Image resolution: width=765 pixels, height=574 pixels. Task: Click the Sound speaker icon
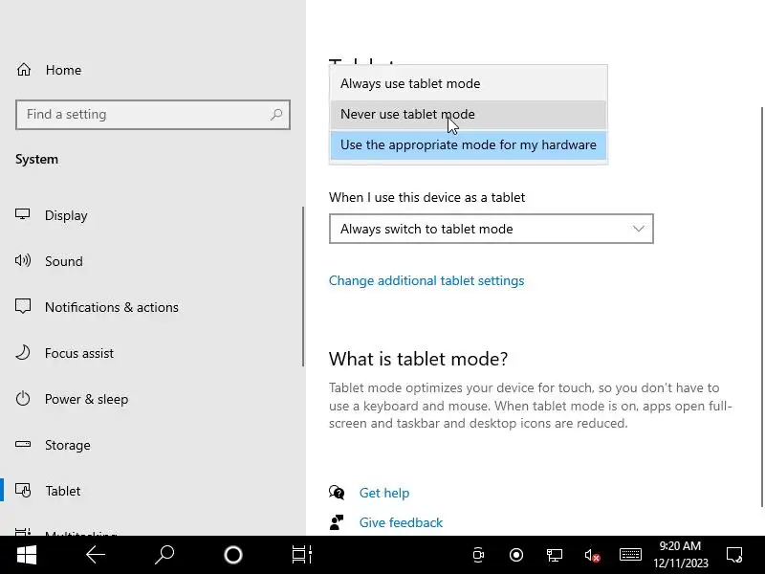(x=22, y=260)
